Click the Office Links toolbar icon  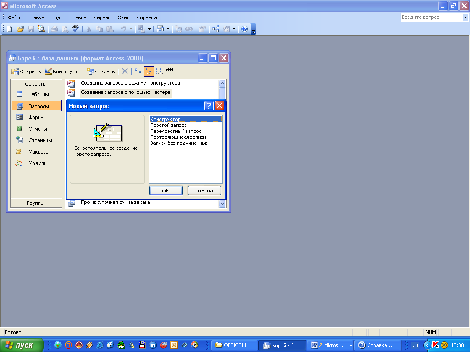coord(142,29)
